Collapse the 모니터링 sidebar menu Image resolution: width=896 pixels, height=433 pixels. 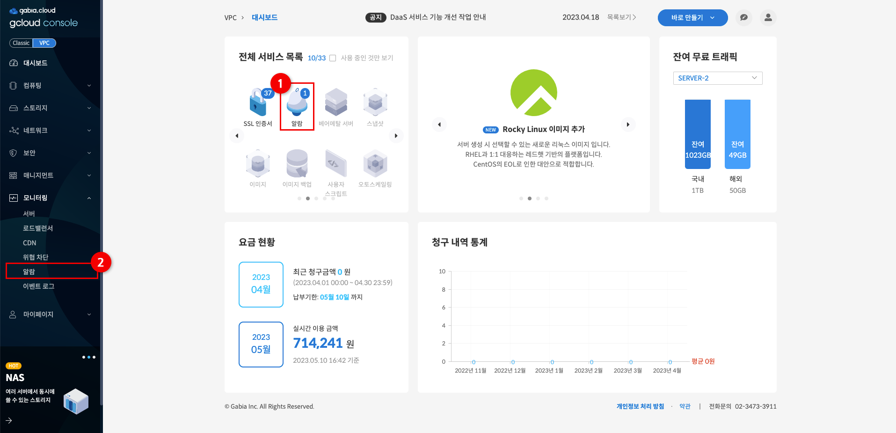pyautogui.click(x=50, y=198)
